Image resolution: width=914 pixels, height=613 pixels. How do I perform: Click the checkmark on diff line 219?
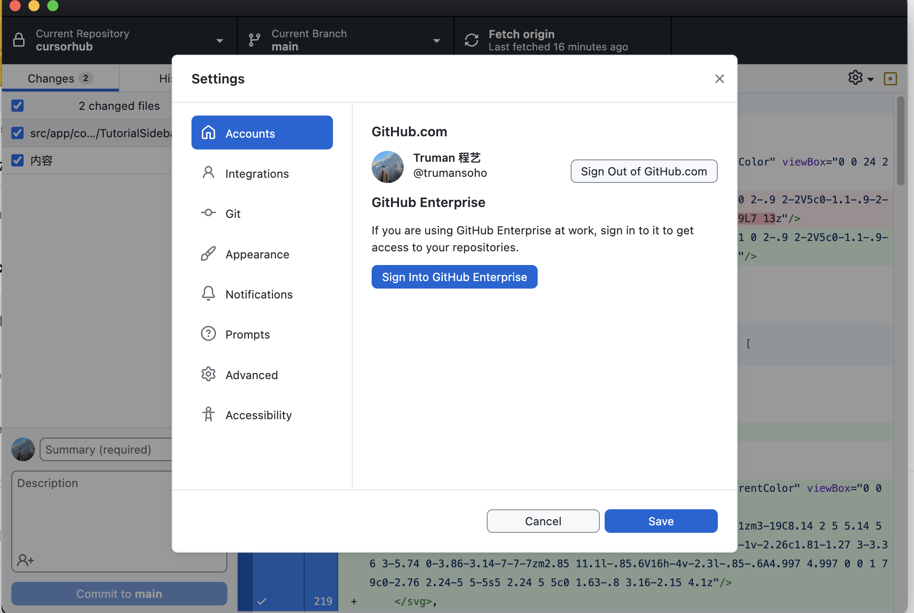click(262, 601)
